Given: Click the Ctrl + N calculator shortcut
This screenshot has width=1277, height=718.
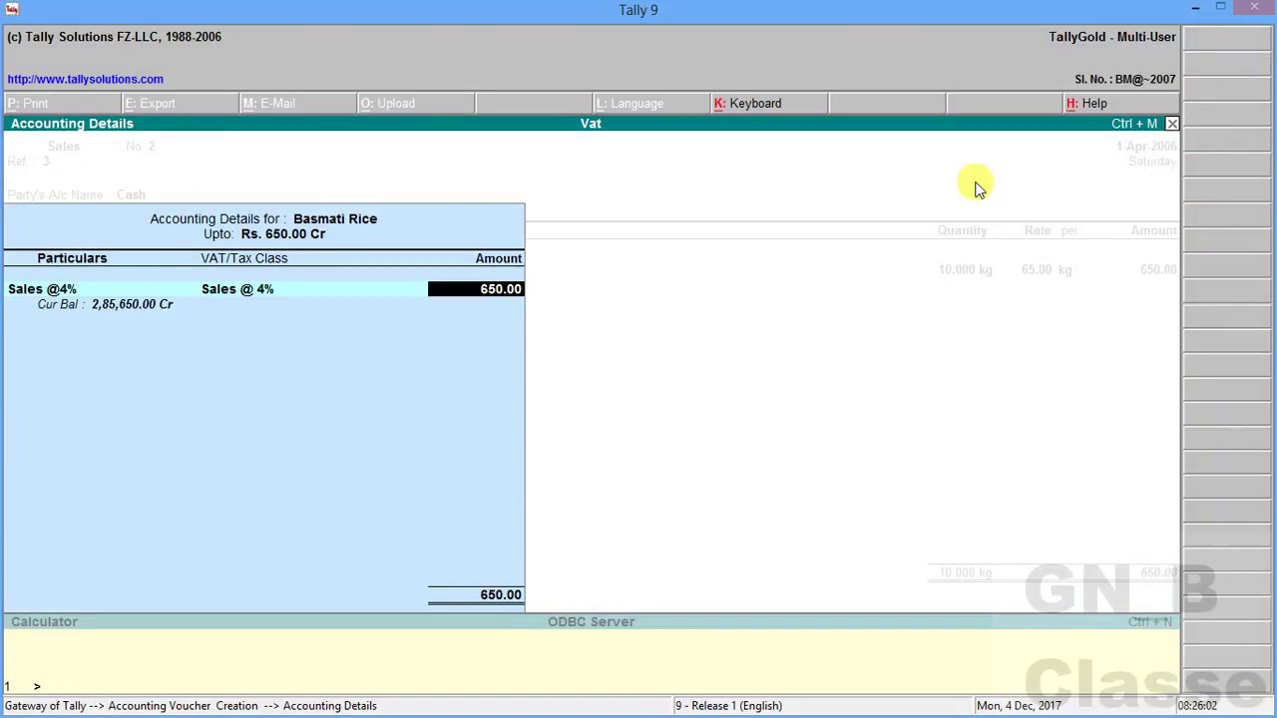Looking at the screenshot, I should pos(1150,622).
